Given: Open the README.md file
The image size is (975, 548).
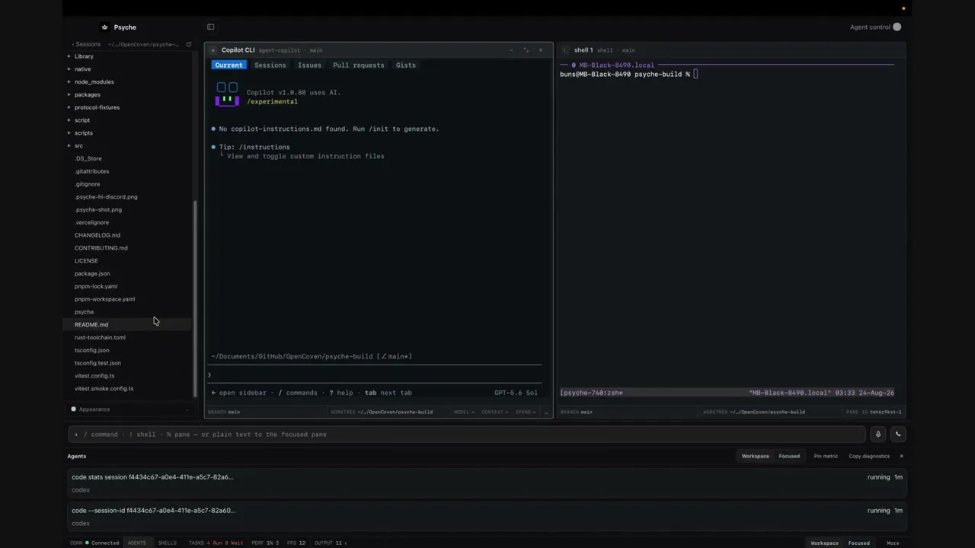Looking at the screenshot, I should point(91,325).
